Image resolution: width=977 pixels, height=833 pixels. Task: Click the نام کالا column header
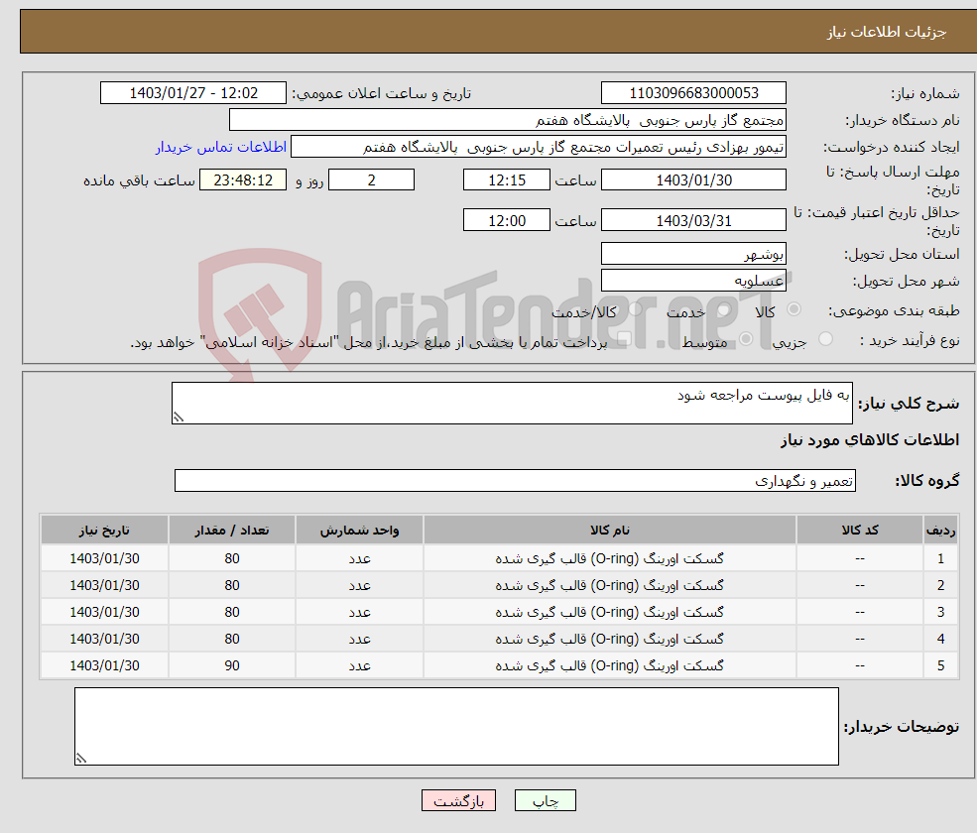click(610, 531)
